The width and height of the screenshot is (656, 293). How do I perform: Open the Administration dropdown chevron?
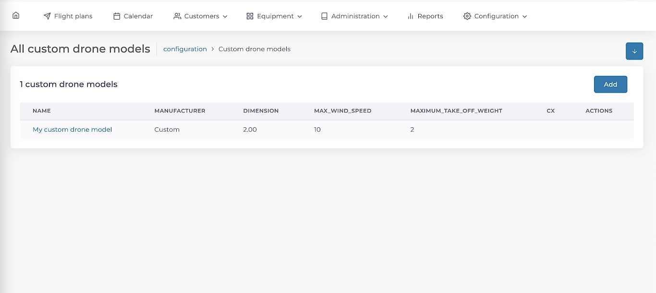click(x=386, y=16)
